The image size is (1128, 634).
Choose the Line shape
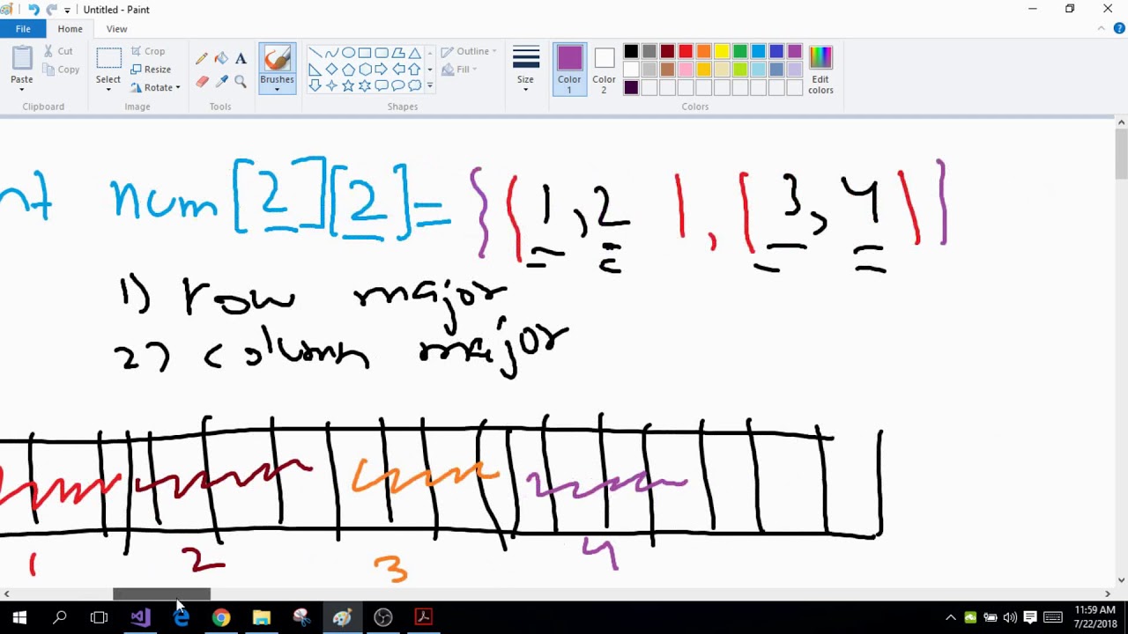tap(315, 53)
